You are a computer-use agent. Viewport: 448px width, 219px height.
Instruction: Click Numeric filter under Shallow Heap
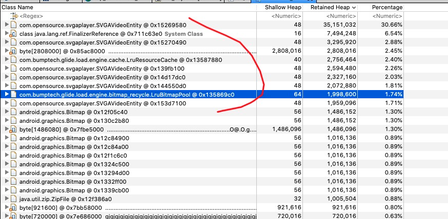coord(287,16)
